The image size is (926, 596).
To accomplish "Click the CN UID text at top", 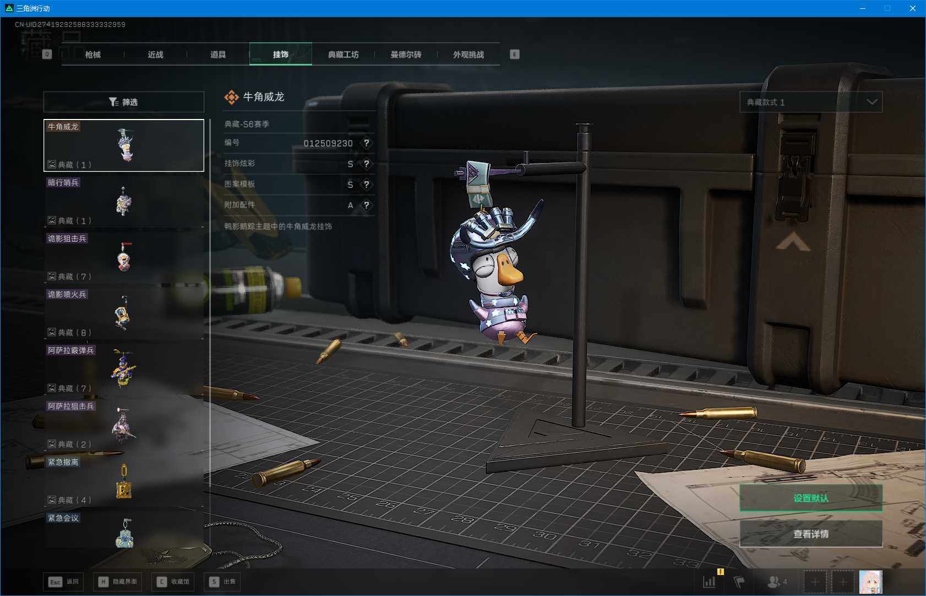I will [x=70, y=25].
